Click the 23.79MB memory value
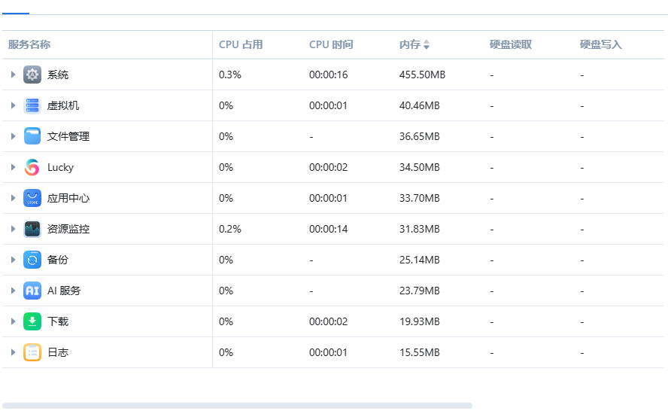 (419, 291)
